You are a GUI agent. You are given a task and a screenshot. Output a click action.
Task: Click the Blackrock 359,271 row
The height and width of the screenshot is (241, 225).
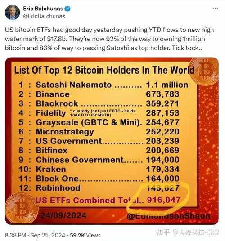99,103
